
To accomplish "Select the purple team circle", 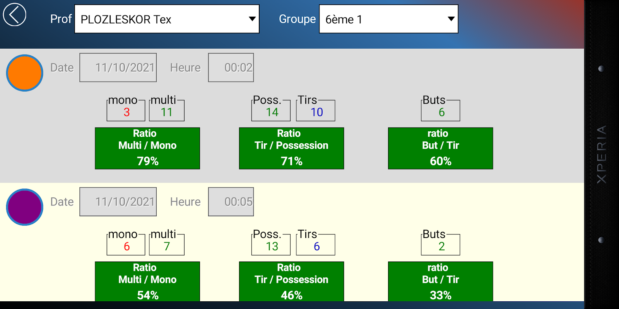I will (x=25, y=207).
